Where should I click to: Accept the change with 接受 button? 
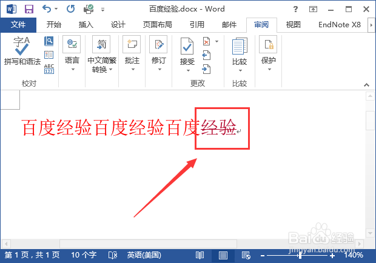pos(187,52)
